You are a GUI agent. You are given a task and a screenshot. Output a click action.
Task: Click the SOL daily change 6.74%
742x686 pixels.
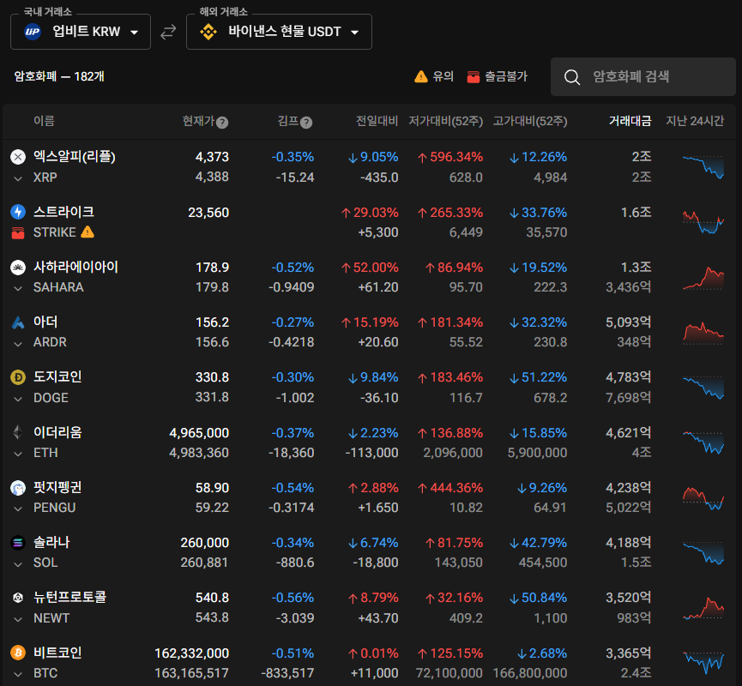tap(373, 543)
